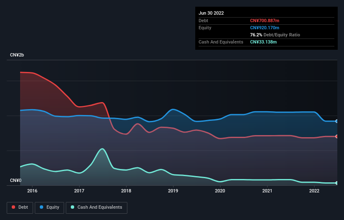Click the CN¥920.170m equity value

[x=264, y=28]
